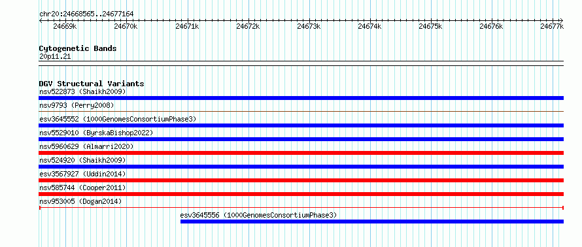582x247 pixels.
Task: Click the Cytogenetic Bands track title
Action: pyautogui.click(x=78, y=48)
